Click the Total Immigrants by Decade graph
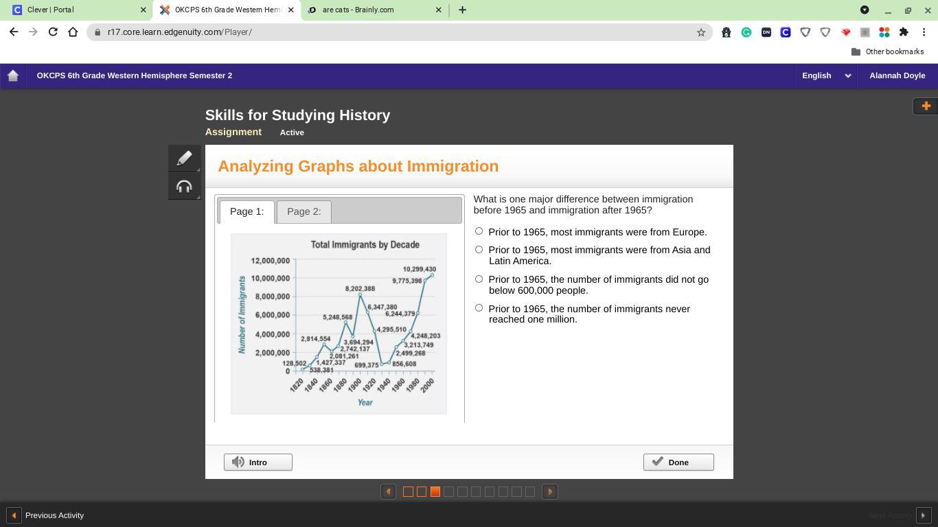Viewport: 938px width, 527px height. click(339, 324)
